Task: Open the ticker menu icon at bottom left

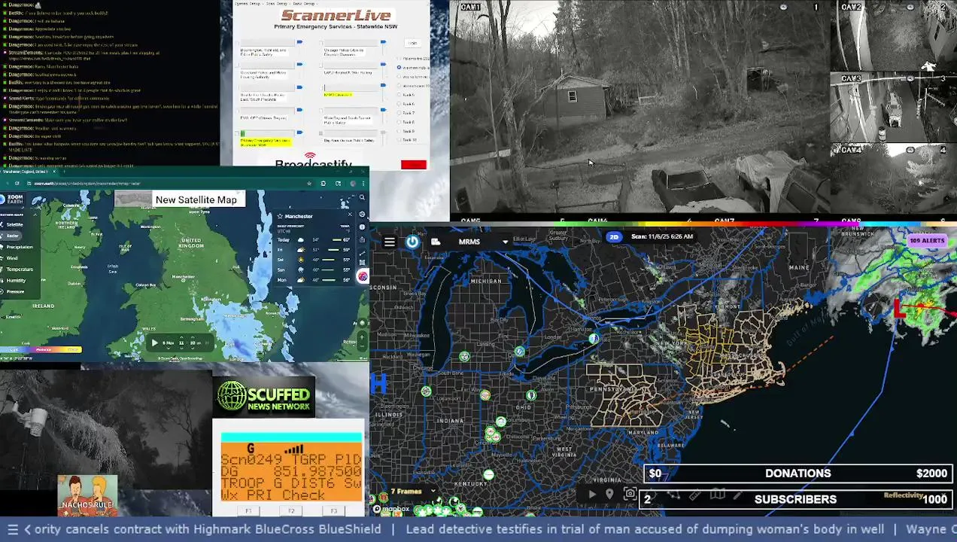Action: [x=12, y=529]
